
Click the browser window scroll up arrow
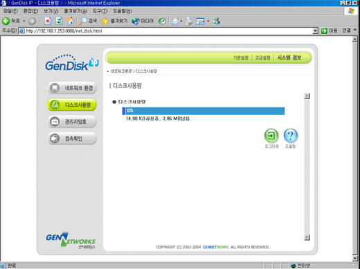(355, 39)
